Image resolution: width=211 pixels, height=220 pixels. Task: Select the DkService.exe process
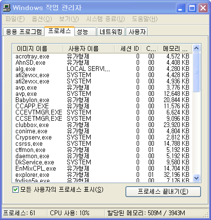click(x=102, y=162)
